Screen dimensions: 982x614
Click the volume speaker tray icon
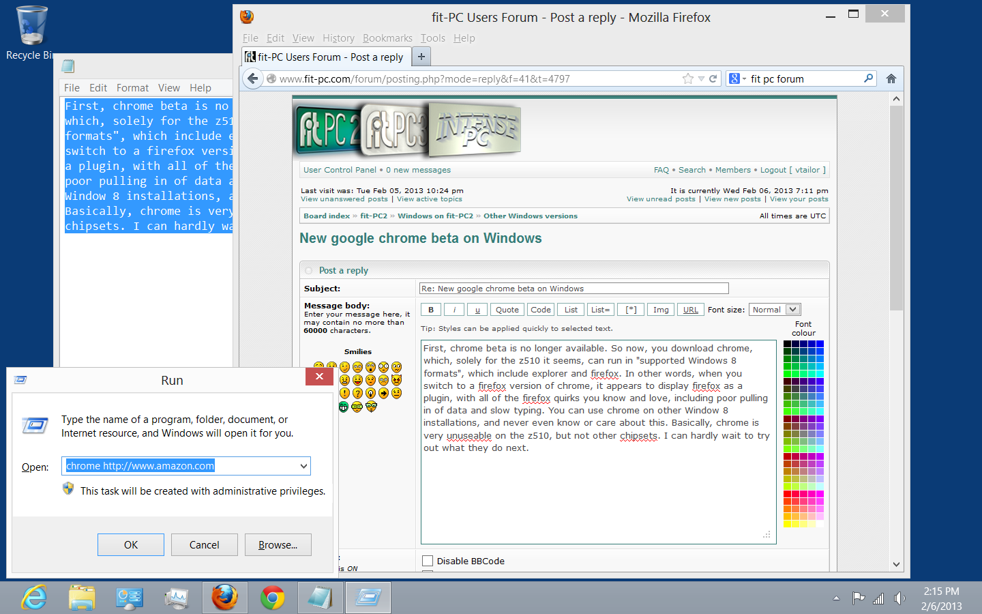point(899,598)
